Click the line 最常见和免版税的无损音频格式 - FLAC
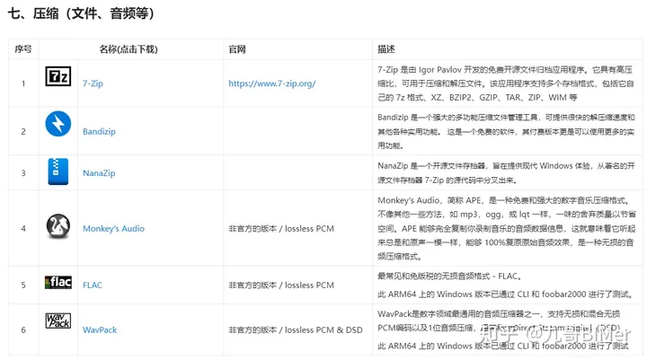The width and height of the screenshot is (647, 360). coord(450,276)
